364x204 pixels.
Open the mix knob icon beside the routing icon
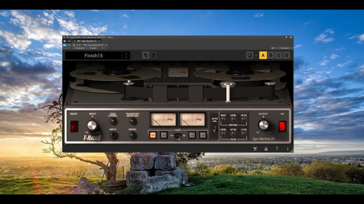[65, 41]
